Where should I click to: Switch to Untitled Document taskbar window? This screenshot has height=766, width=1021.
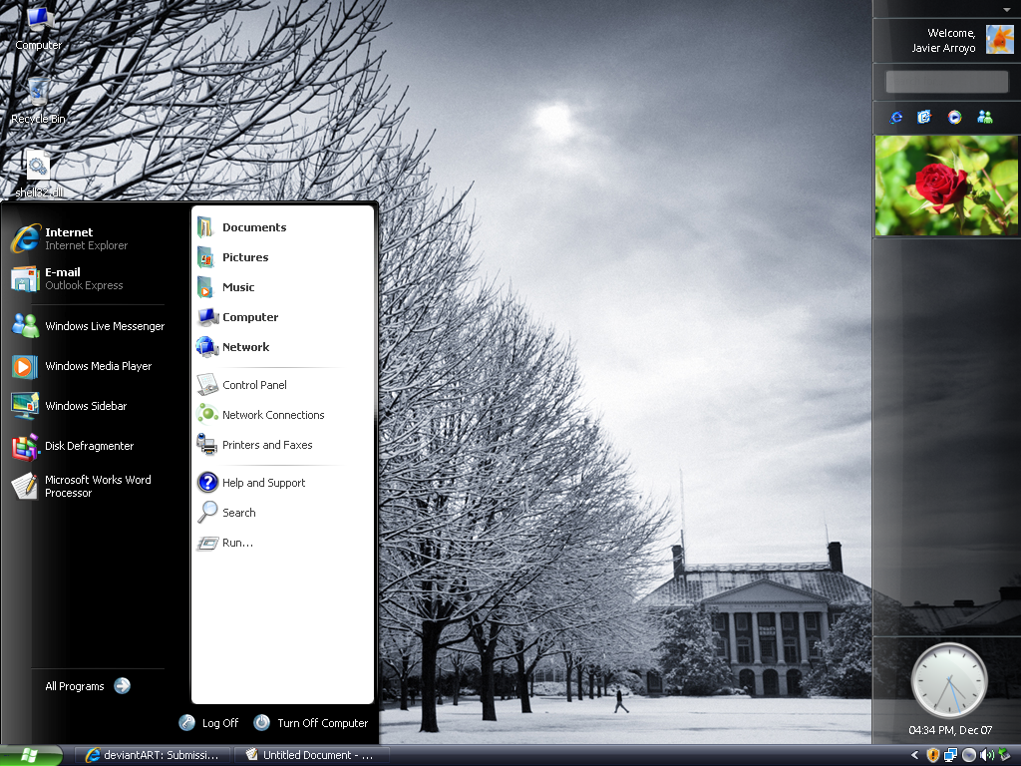click(311, 756)
